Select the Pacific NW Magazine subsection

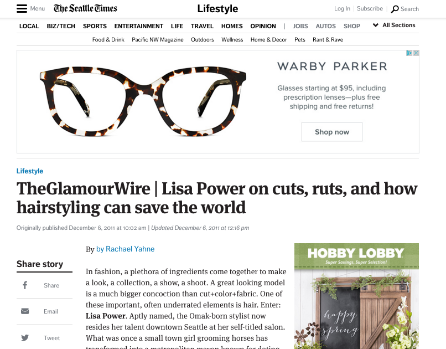pos(158,39)
